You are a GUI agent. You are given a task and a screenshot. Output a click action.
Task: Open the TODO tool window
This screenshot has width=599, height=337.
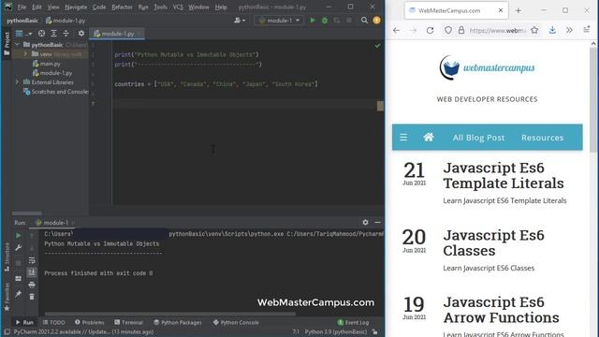tap(54, 322)
